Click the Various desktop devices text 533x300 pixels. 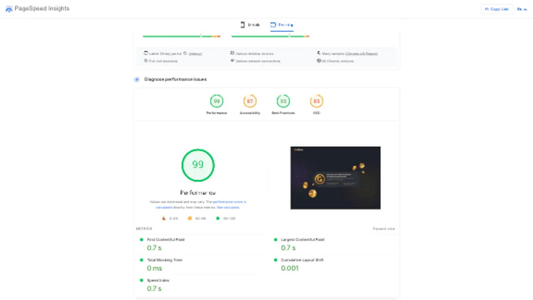pyautogui.click(x=254, y=54)
